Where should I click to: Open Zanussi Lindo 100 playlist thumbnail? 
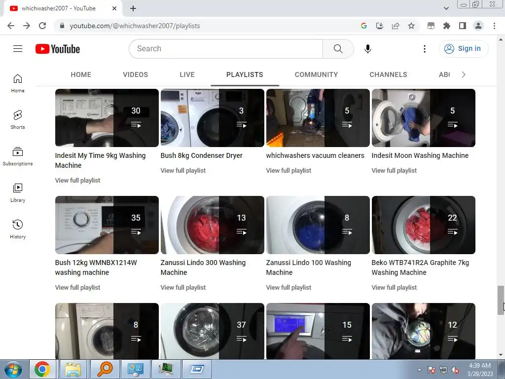click(x=318, y=225)
